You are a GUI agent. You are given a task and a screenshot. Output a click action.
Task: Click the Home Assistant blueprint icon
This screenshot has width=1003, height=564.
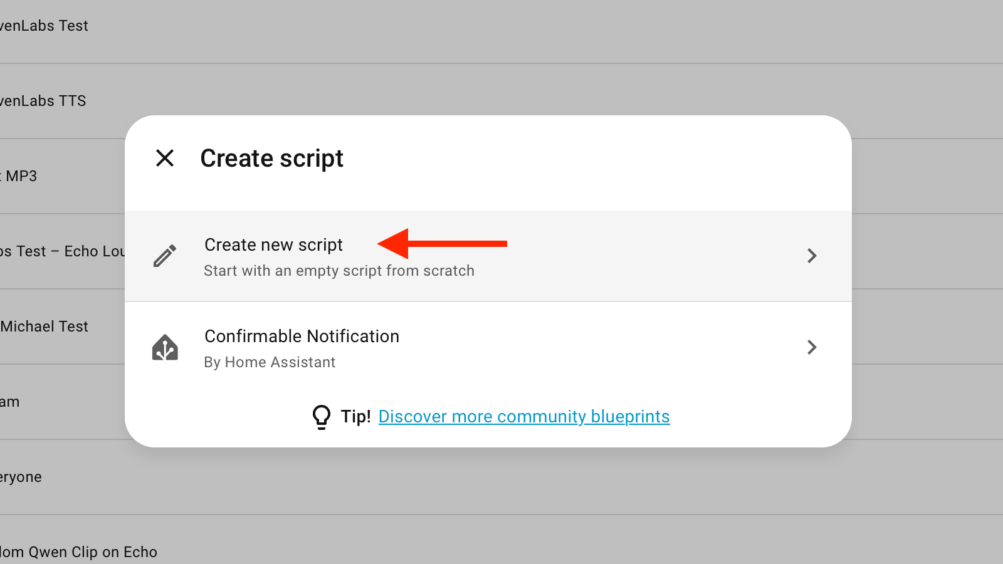(165, 347)
